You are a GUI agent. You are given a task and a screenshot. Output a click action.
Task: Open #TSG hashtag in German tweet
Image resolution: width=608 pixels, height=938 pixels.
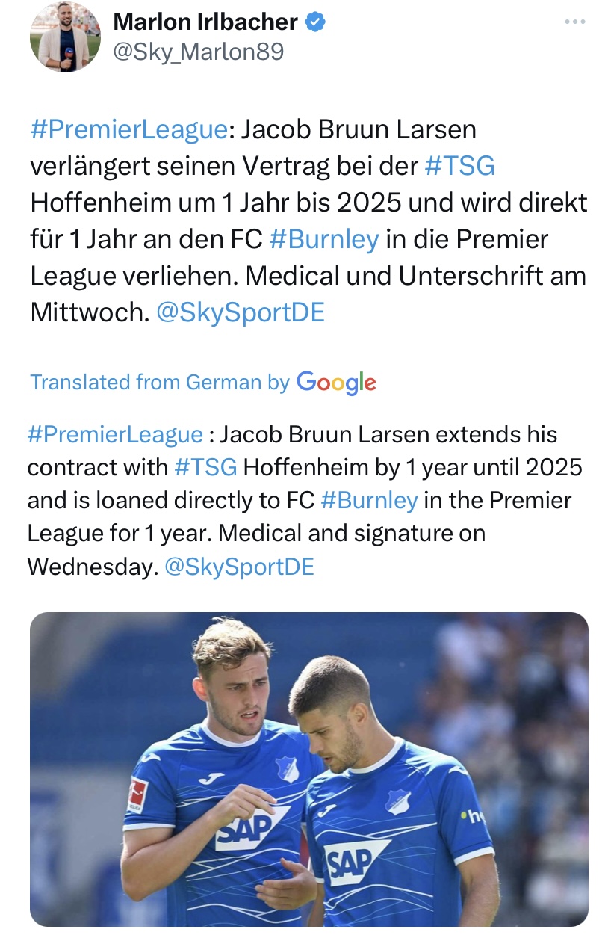pyautogui.click(x=459, y=165)
